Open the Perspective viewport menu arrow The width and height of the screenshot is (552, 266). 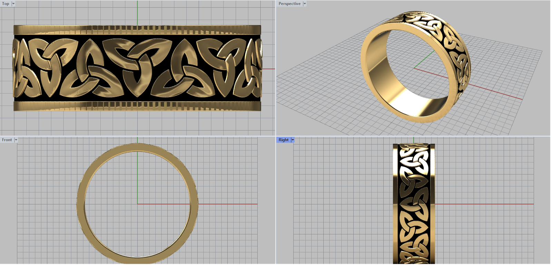(305, 4)
